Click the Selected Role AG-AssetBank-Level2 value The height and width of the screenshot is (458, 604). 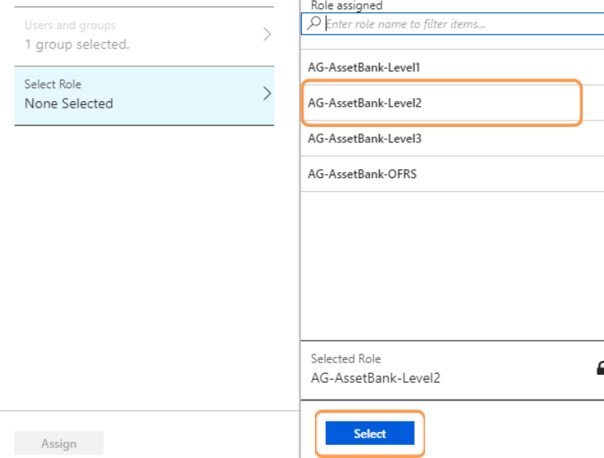point(376,378)
